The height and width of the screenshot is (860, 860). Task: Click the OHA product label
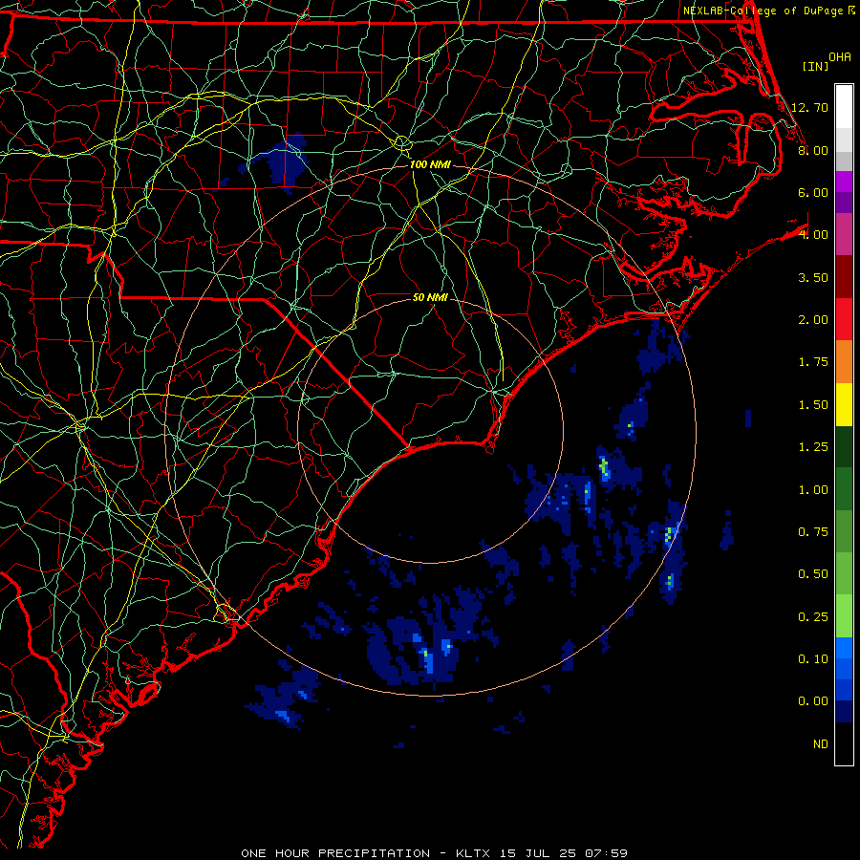pyautogui.click(x=840, y=57)
